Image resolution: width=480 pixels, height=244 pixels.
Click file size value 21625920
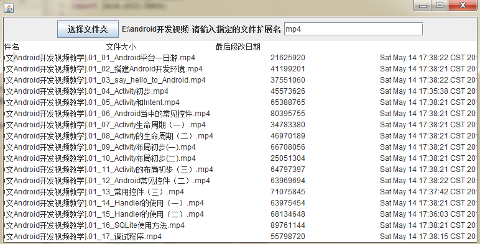(288, 58)
